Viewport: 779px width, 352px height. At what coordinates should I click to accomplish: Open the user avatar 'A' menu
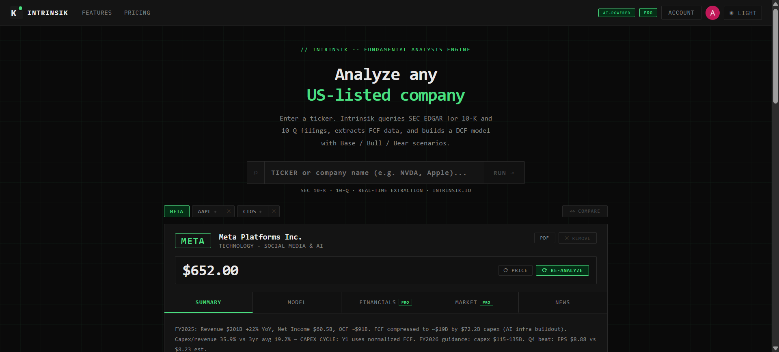(x=712, y=13)
